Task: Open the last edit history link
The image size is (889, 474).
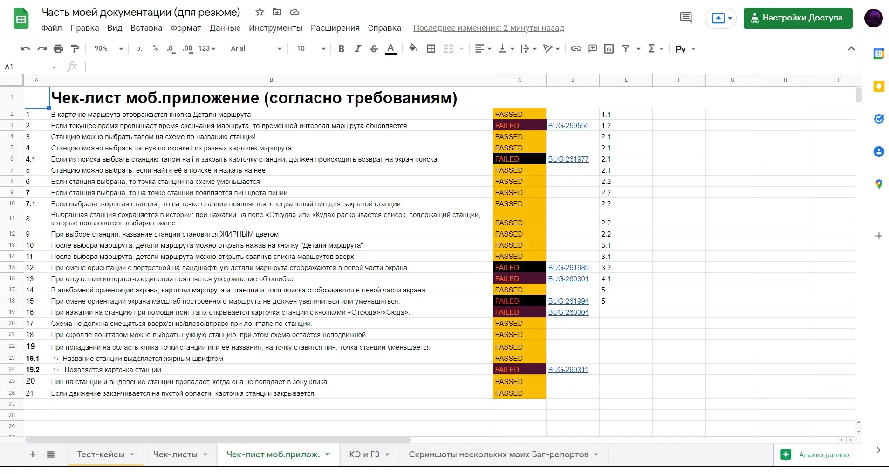Action: 489,28
